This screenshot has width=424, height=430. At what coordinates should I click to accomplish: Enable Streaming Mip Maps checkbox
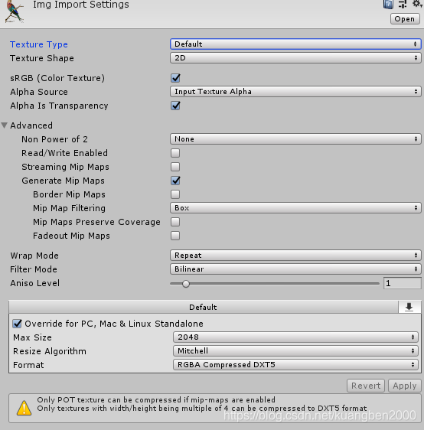point(175,167)
